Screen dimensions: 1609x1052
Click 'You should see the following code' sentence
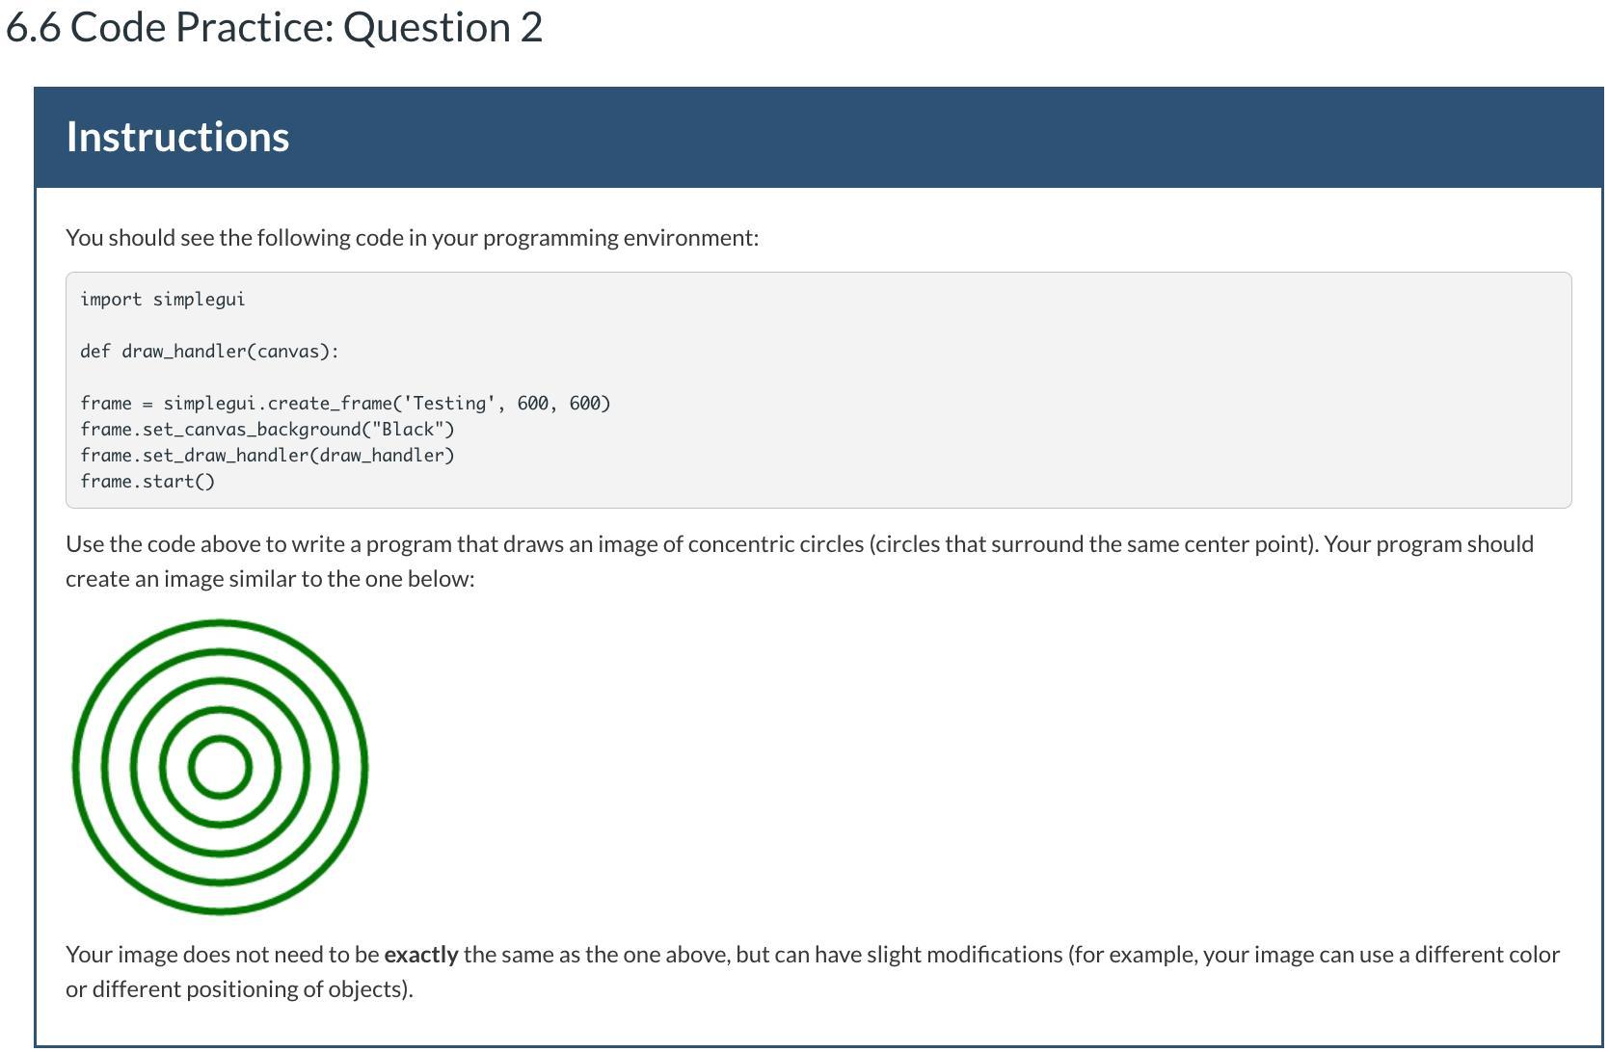412,238
